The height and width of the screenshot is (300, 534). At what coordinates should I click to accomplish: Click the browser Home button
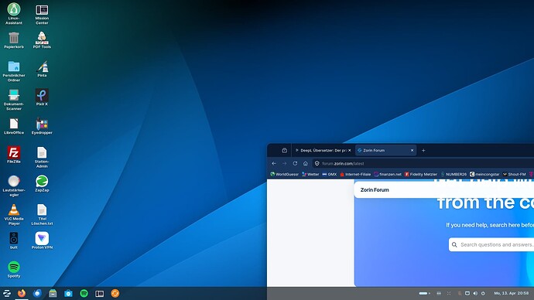(x=306, y=164)
